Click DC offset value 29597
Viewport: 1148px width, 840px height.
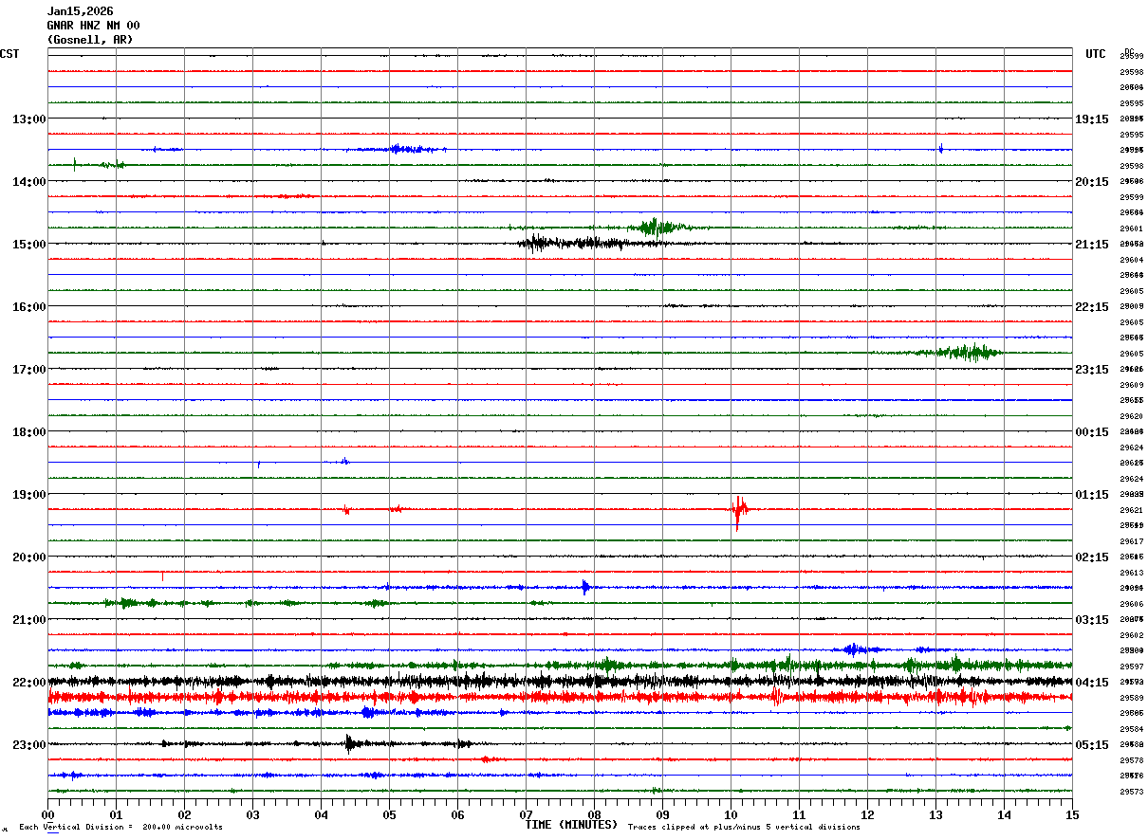[1131, 667]
